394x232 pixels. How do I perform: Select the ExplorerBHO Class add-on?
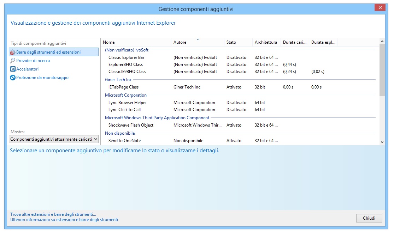pyautogui.click(x=126, y=65)
